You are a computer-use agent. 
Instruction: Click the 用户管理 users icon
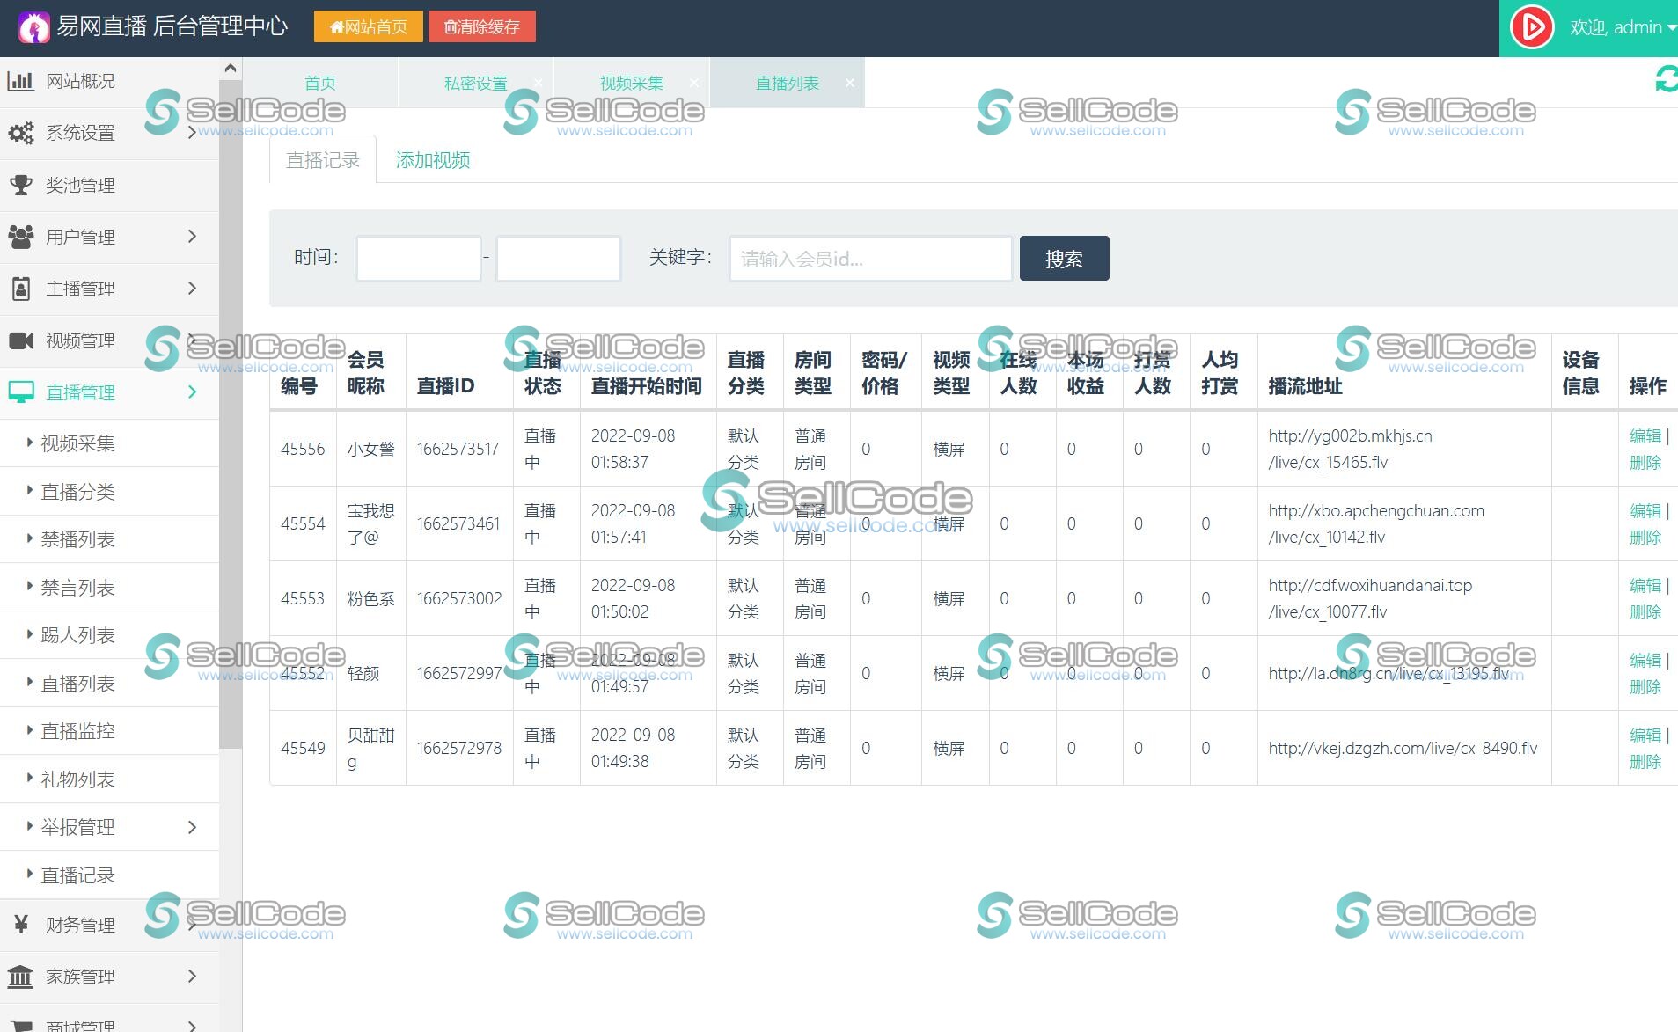[x=20, y=237]
